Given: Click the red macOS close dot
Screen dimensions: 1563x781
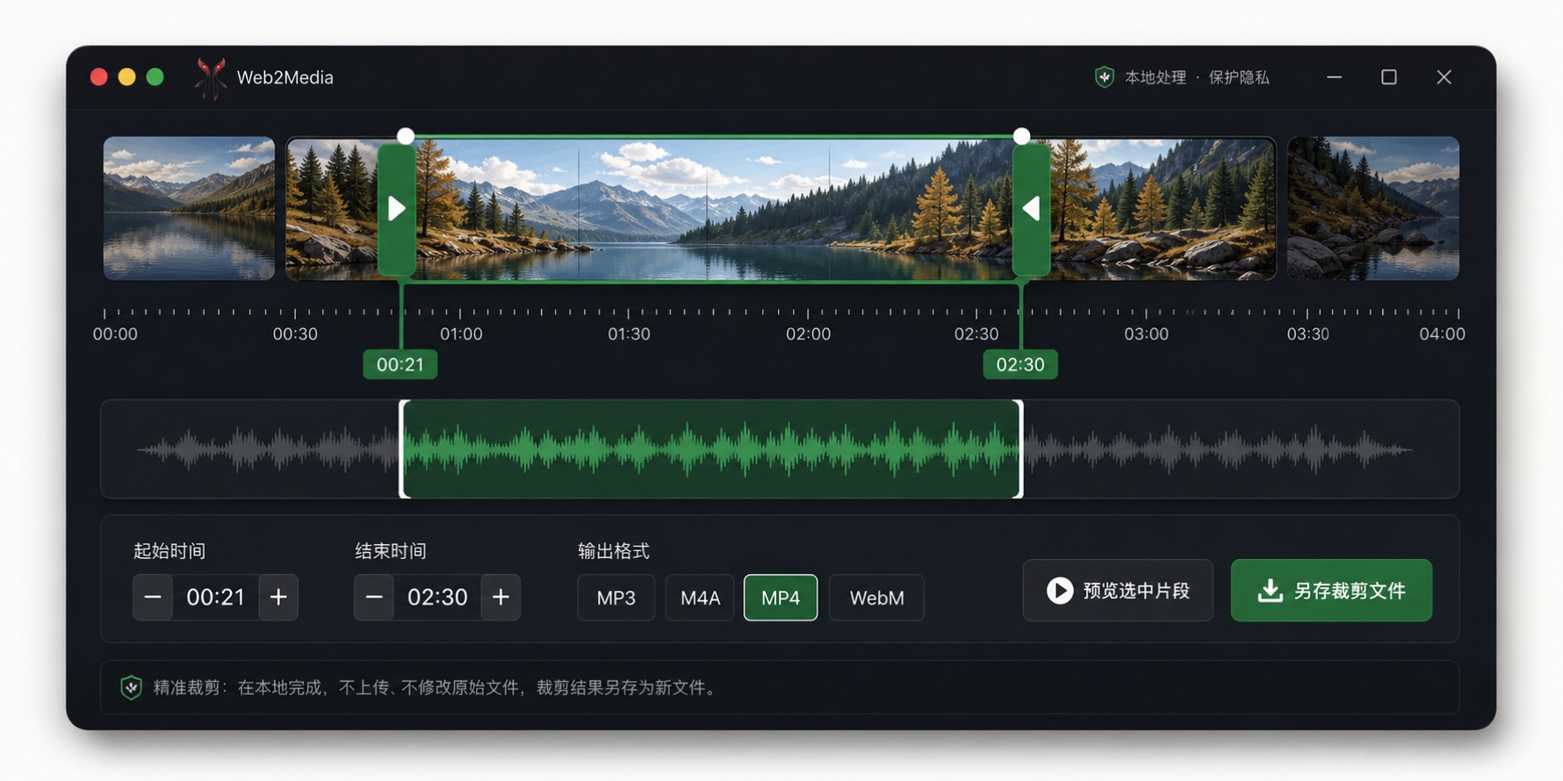Looking at the screenshot, I should (99, 77).
